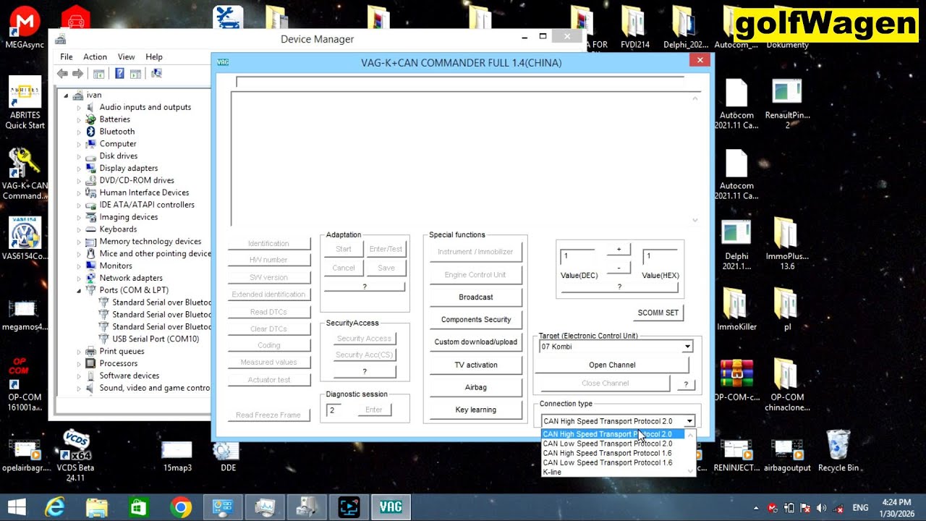This screenshot has height=521, width=926.
Task: Click plus button to increment value
Action: [619, 249]
